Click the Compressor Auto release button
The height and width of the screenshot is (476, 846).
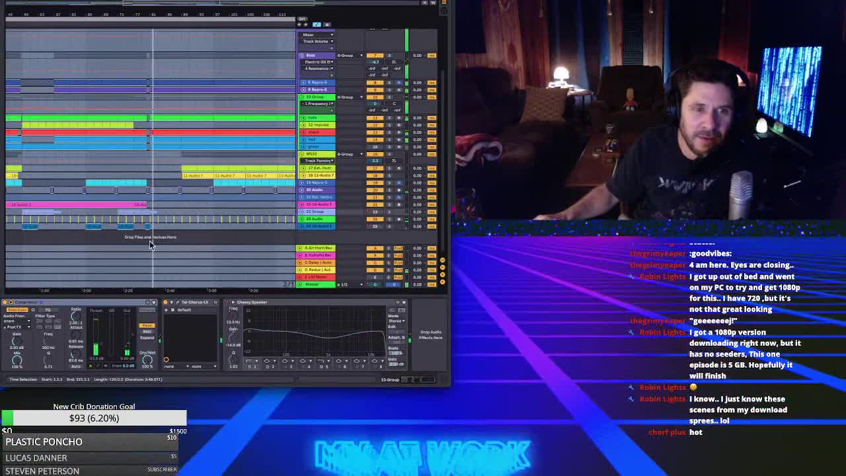tap(76, 366)
